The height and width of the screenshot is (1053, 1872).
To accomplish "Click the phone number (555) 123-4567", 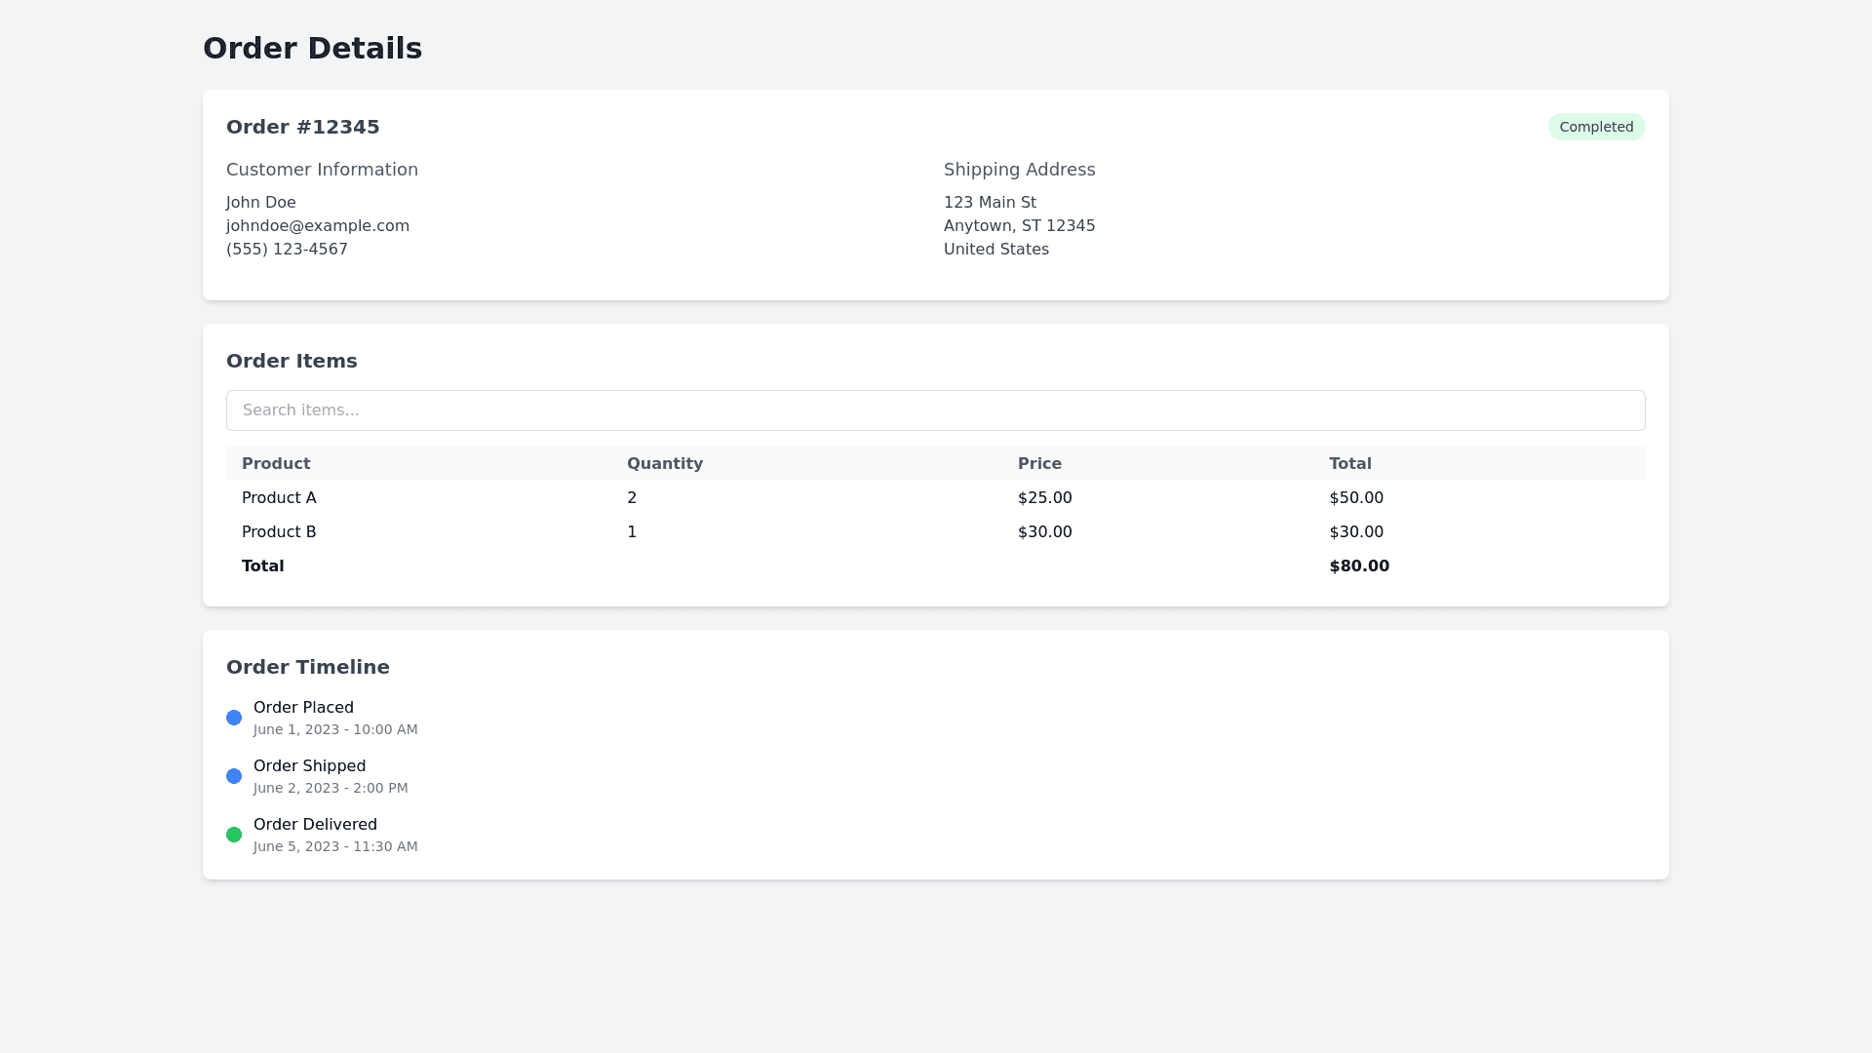I will [x=287, y=249].
